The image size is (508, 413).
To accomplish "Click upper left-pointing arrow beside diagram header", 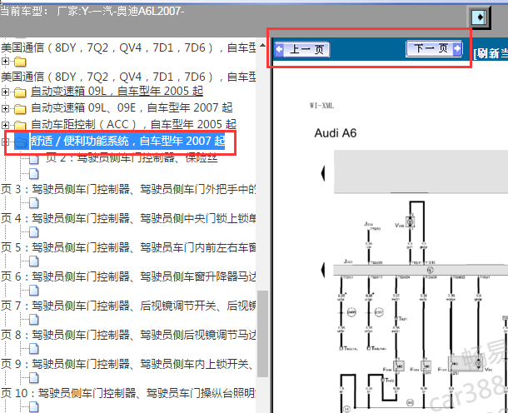I will [322, 174].
